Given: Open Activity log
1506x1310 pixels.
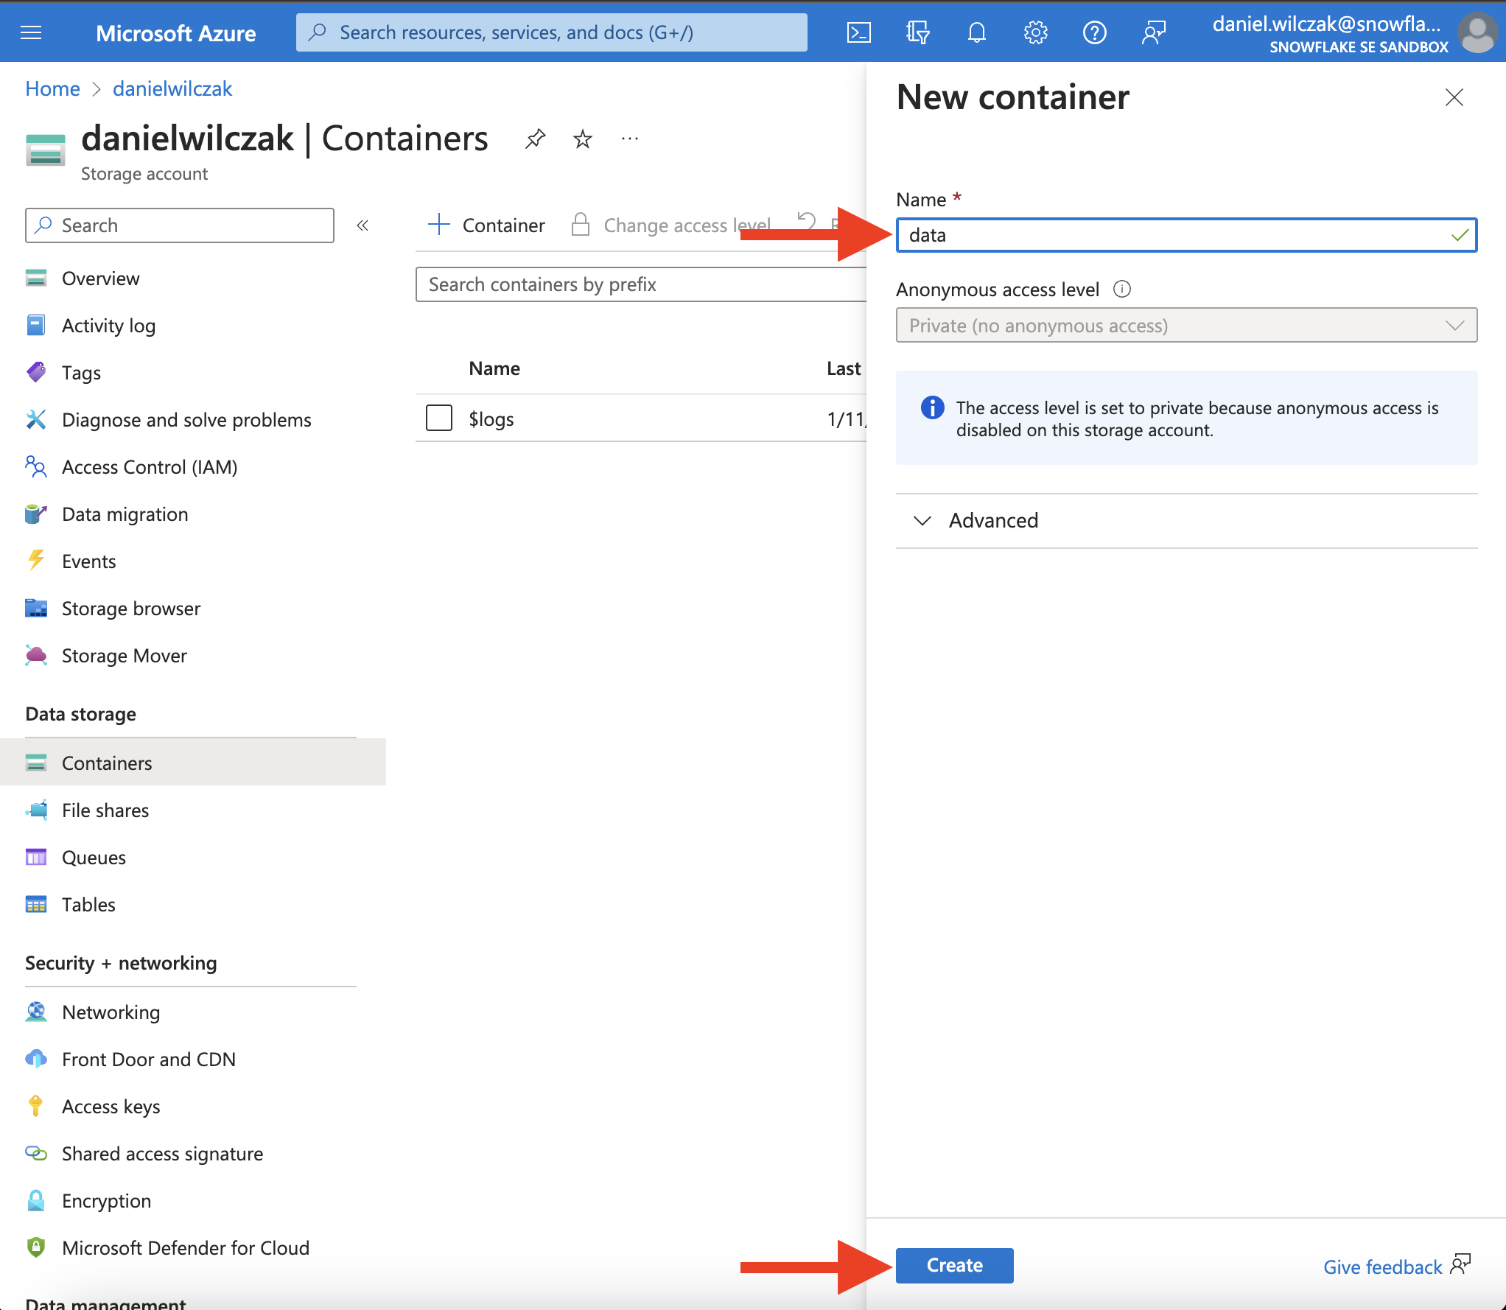Looking at the screenshot, I should tap(108, 326).
